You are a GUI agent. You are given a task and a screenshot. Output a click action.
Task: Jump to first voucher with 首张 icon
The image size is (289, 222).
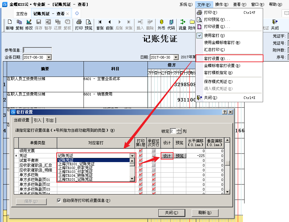pyautogui.click(x=100, y=24)
